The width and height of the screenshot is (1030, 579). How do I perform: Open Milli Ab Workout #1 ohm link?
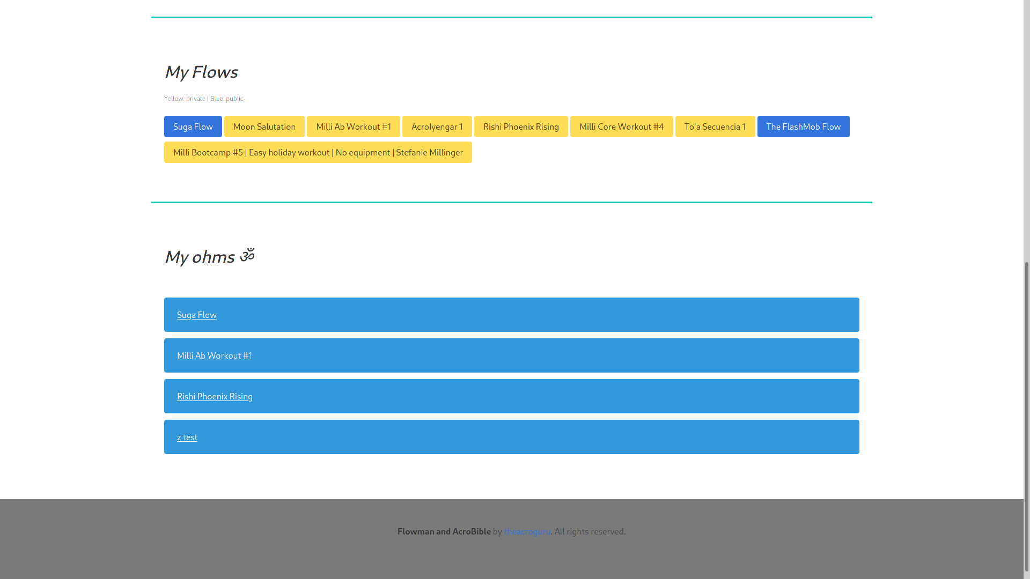click(214, 355)
